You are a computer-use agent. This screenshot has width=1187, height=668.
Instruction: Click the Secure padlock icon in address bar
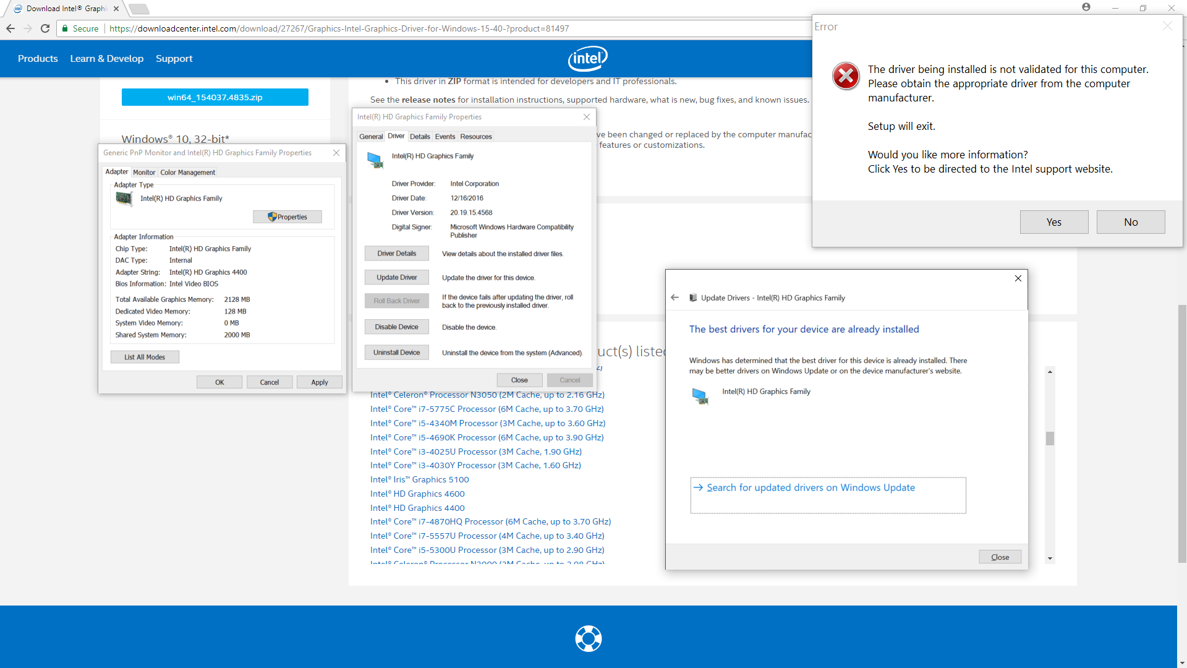click(65, 28)
